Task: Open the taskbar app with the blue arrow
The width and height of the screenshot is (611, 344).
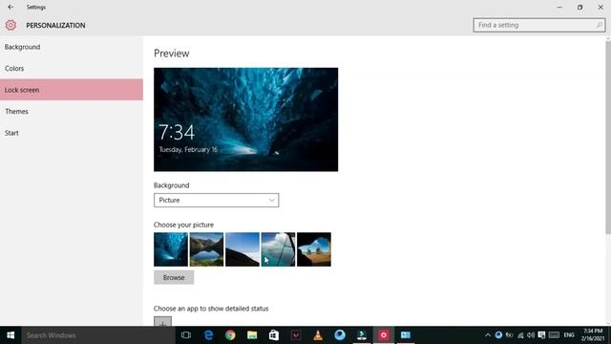Action: [362, 335]
